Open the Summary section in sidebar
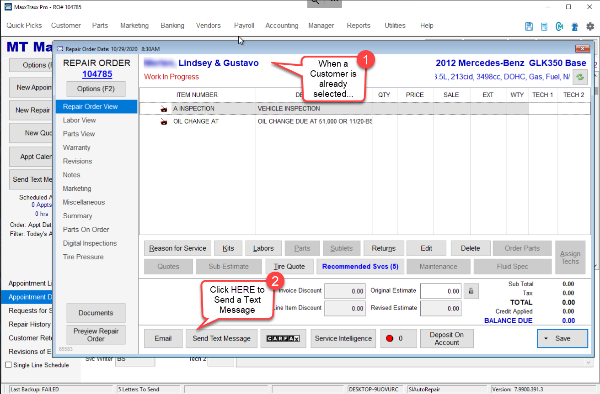Screen dimensions: 600x394 (78, 216)
